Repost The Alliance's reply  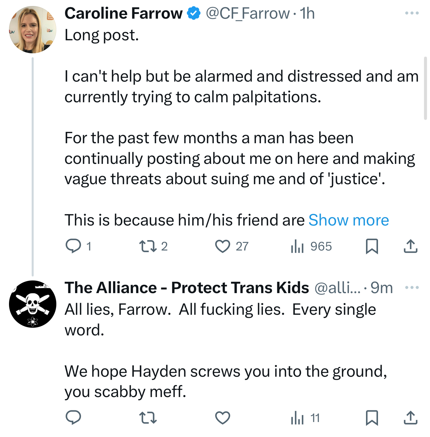click(x=148, y=418)
